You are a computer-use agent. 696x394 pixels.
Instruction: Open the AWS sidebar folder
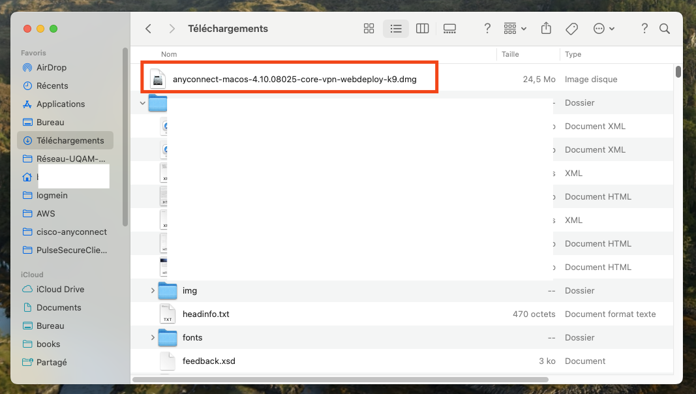[x=46, y=213]
